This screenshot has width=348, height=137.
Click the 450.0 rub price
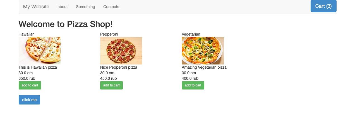[108, 78]
